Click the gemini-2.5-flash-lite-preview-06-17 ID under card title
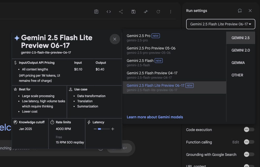 (46, 53)
